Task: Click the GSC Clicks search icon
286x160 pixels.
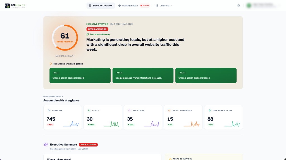Action: click(x=129, y=110)
